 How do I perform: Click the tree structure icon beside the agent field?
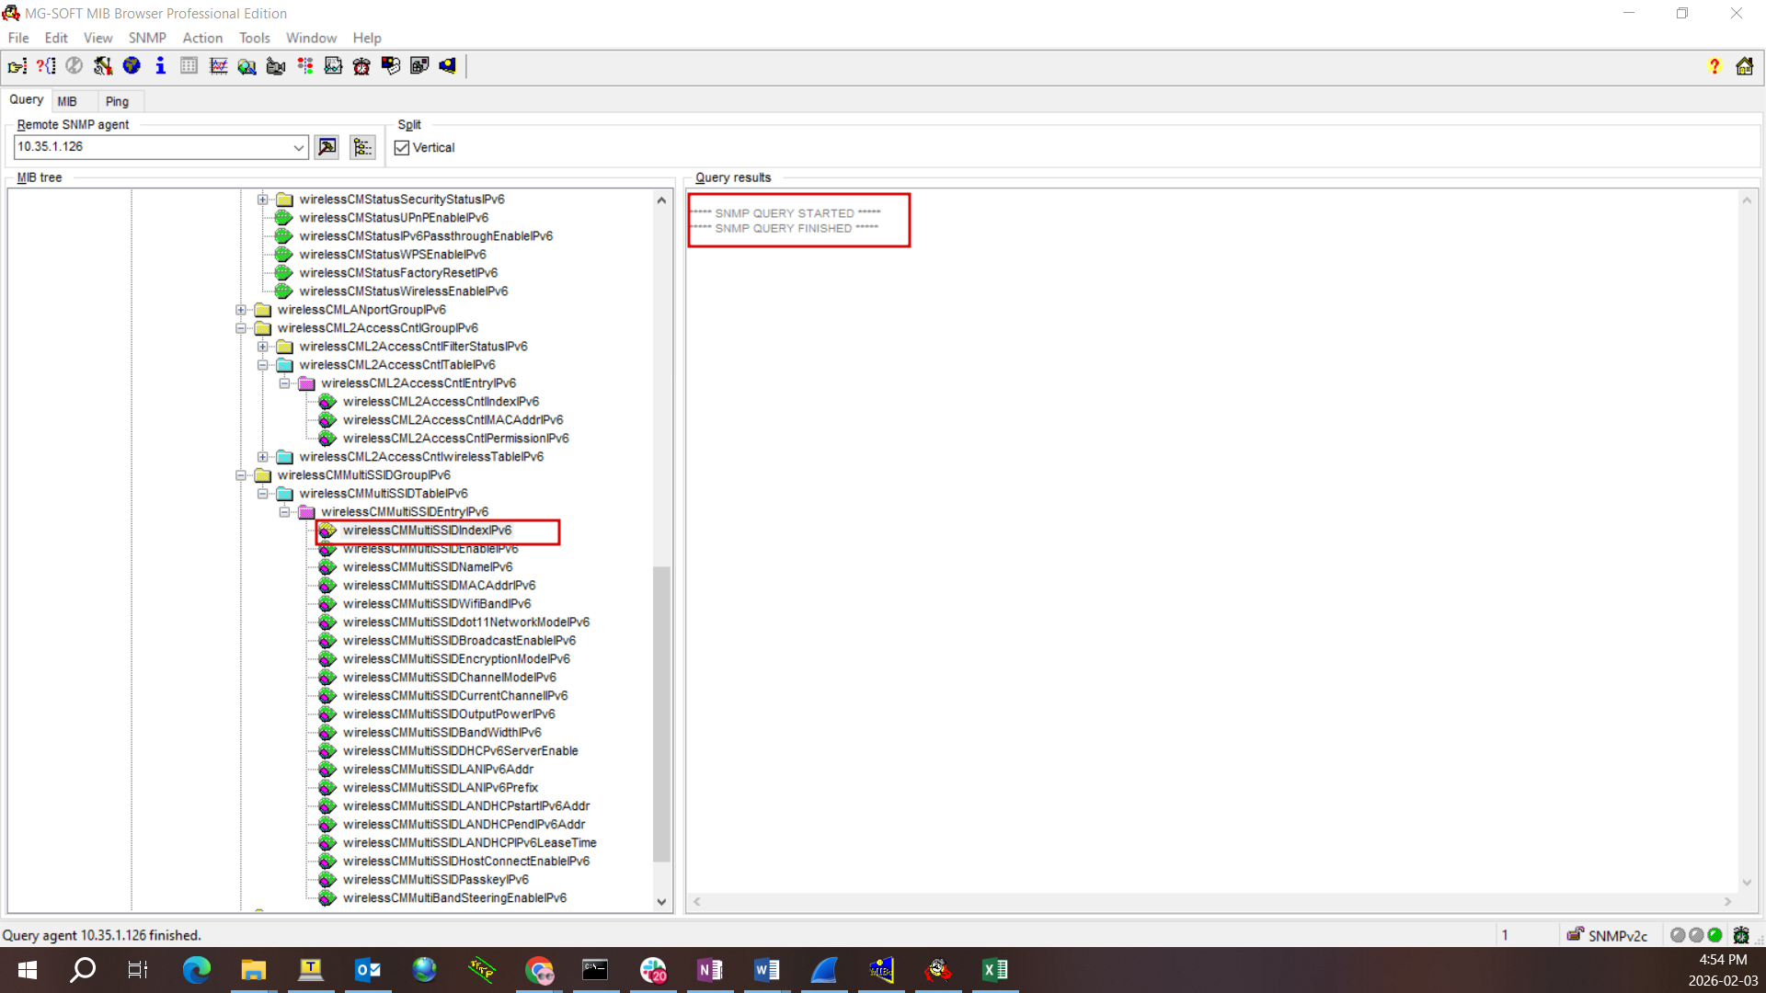362,147
